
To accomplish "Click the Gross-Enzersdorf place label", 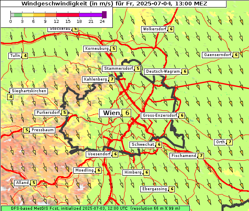I will coord(160,115).
